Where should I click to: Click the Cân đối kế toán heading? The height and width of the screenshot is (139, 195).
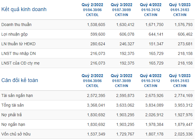pyautogui.click(x=20, y=80)
